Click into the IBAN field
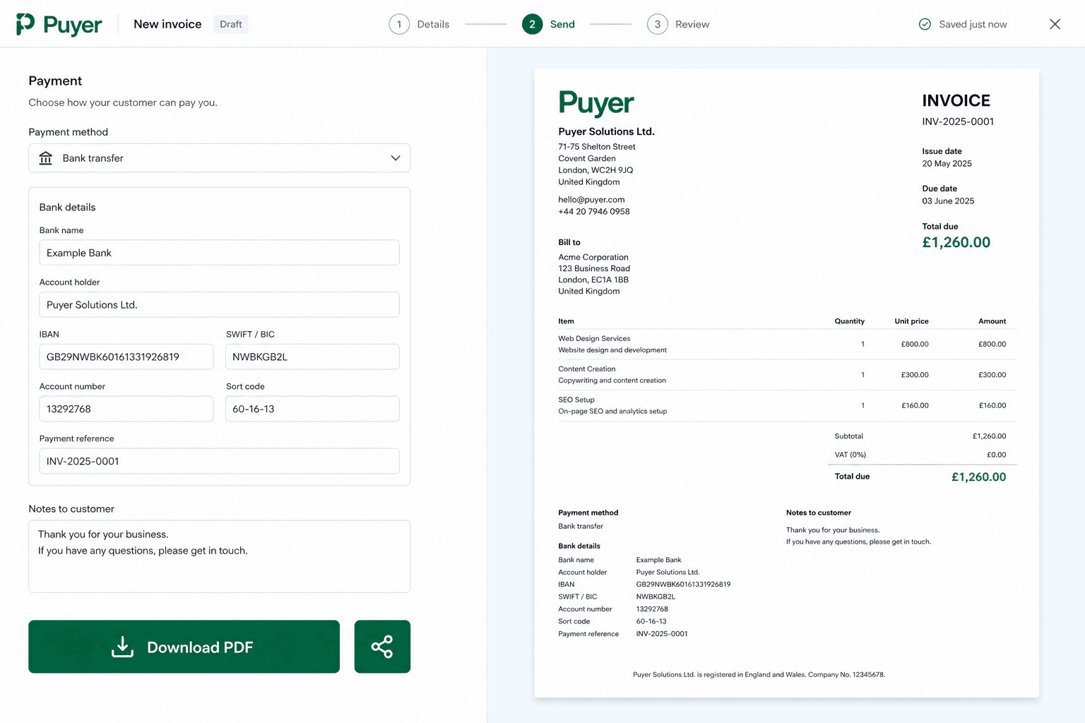Screen dimensions: 1085x723 126,357
